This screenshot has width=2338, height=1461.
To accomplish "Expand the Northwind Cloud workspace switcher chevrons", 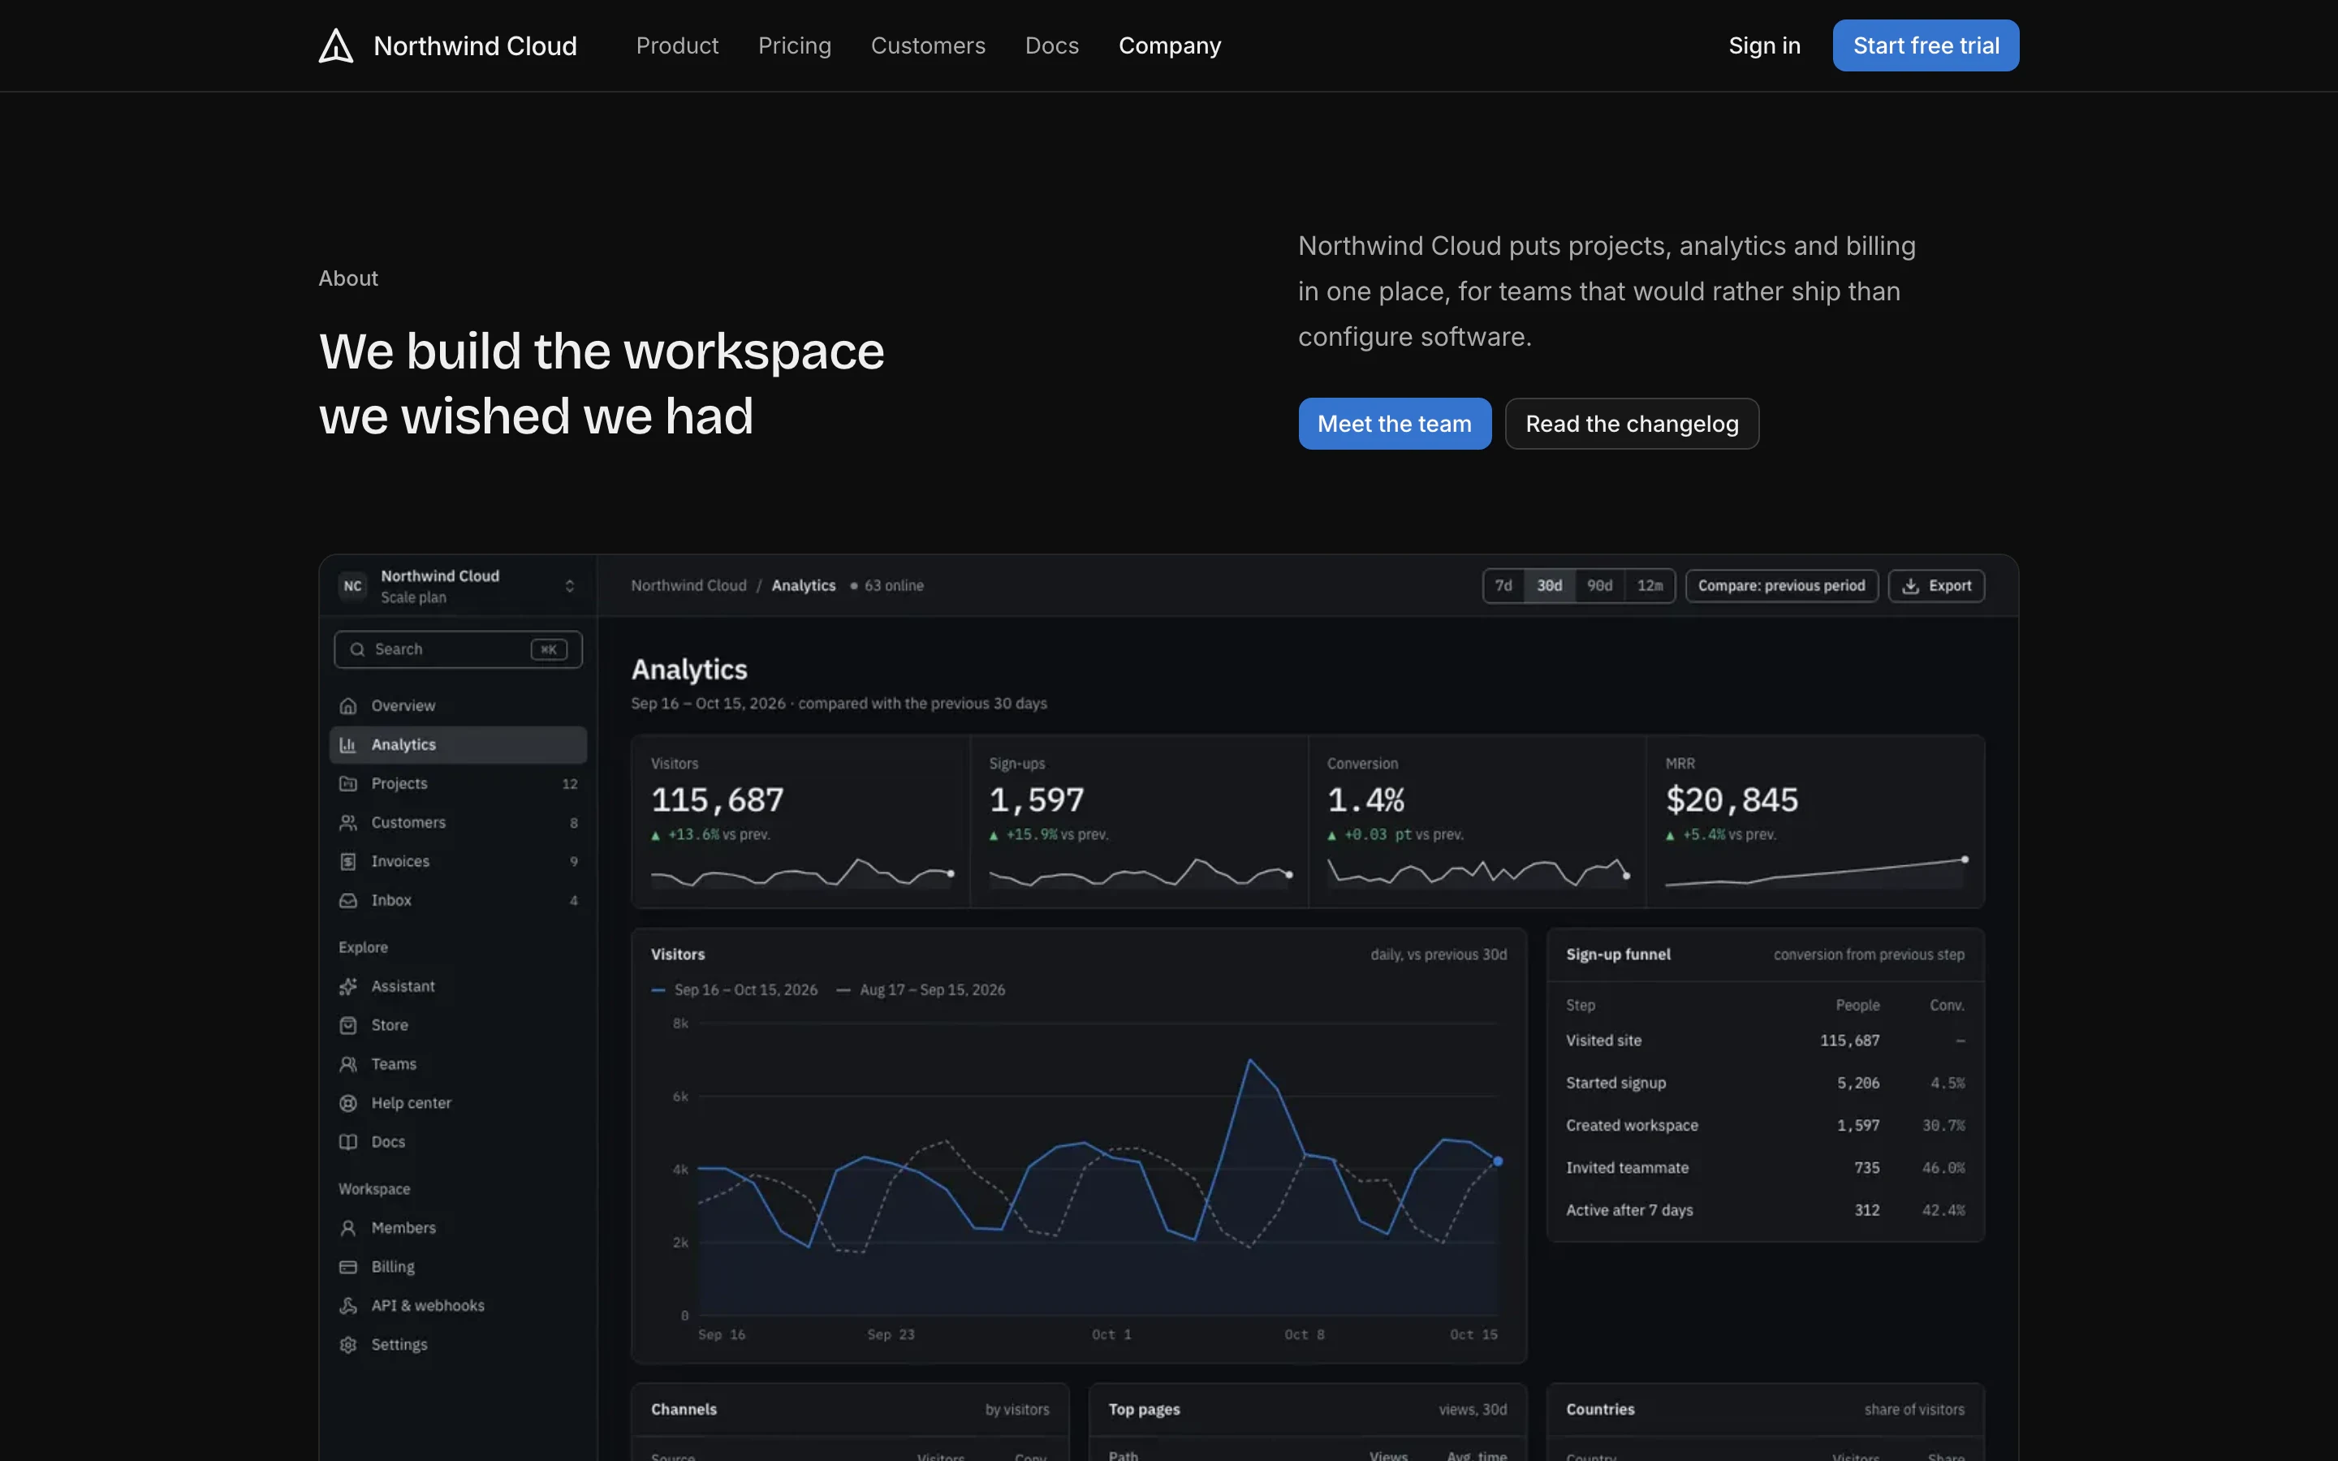I will pyautogui.click(x=569, y=585).
